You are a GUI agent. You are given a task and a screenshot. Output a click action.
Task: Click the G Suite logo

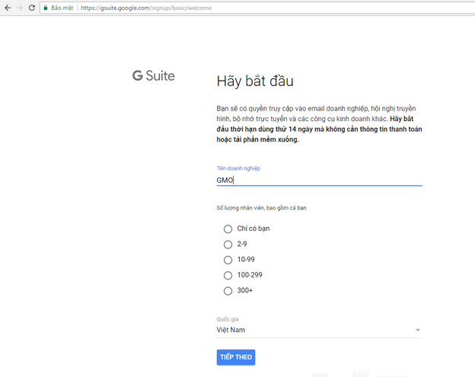pyautogui.click(x=153, y=75)
